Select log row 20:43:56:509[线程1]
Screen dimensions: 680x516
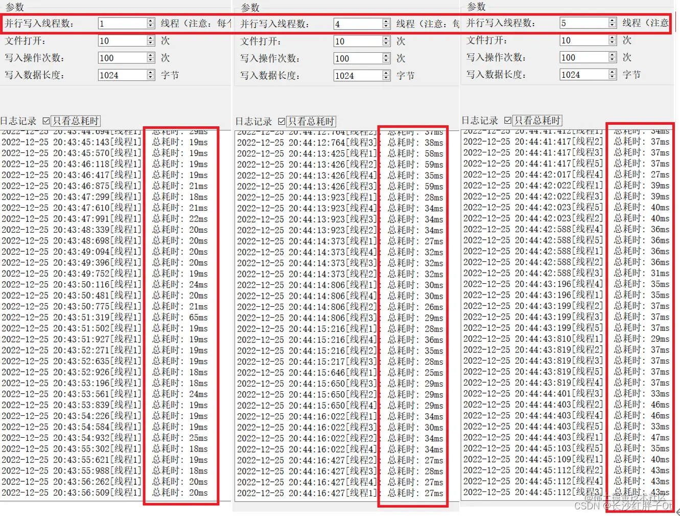click(105, 492)
